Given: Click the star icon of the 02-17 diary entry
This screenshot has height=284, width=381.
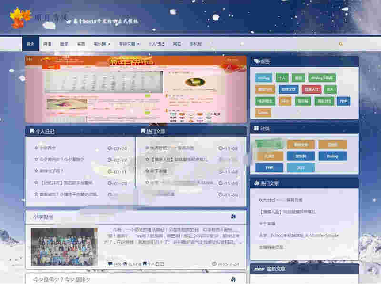Looking at the screenshot, I should [x=36, y=159].
